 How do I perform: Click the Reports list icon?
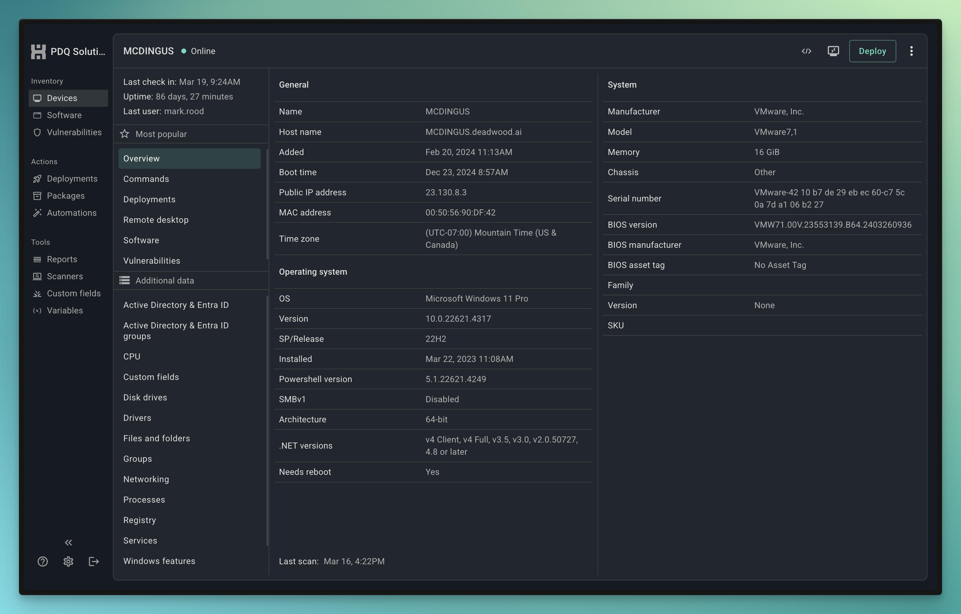pyautogui.click(x=37, y=259)
